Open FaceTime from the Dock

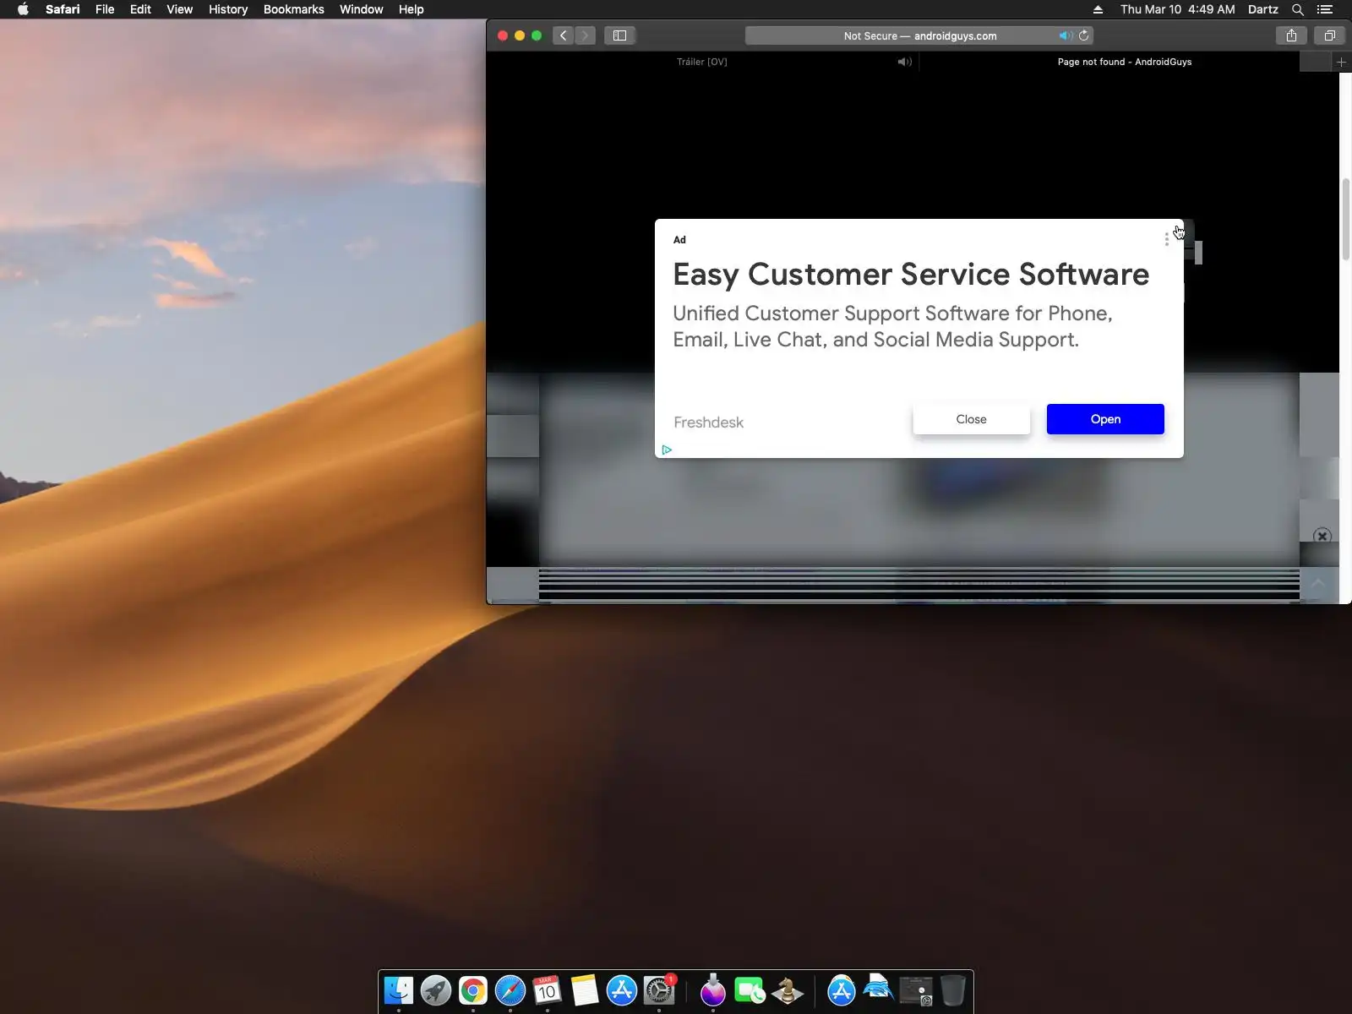[x=750, y=990]
